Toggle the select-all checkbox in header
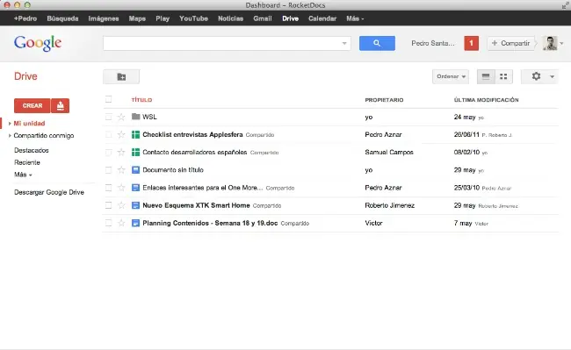Viewport: 571px width, 350px height. (109, 99)
